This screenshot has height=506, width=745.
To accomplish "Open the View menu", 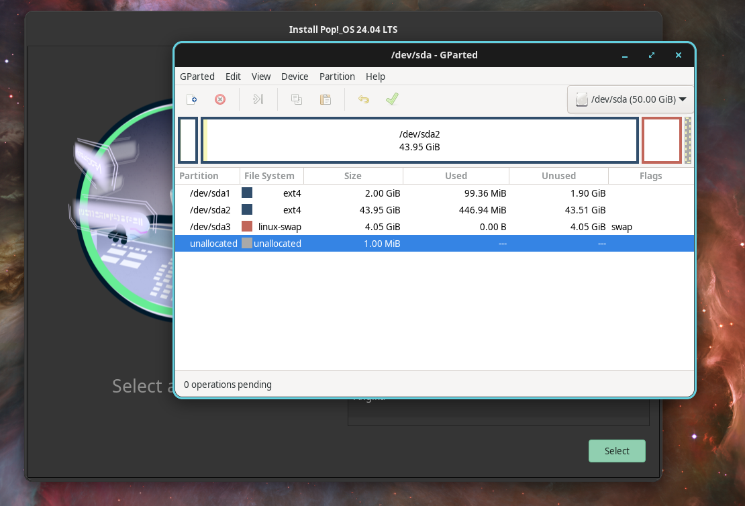I will [261, 77].
